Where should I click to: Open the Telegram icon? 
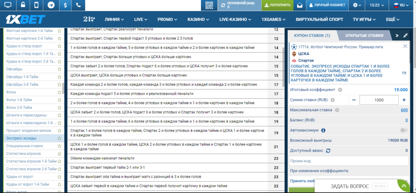pyautogui.click(x=51, y=5)
